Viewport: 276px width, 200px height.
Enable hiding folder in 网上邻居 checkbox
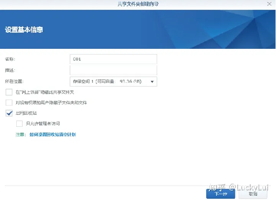9,92
